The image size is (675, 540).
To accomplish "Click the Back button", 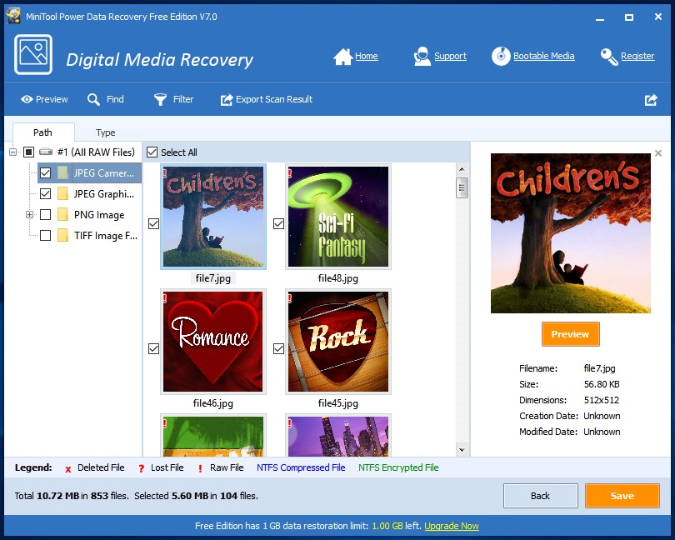I will (540, 496).
